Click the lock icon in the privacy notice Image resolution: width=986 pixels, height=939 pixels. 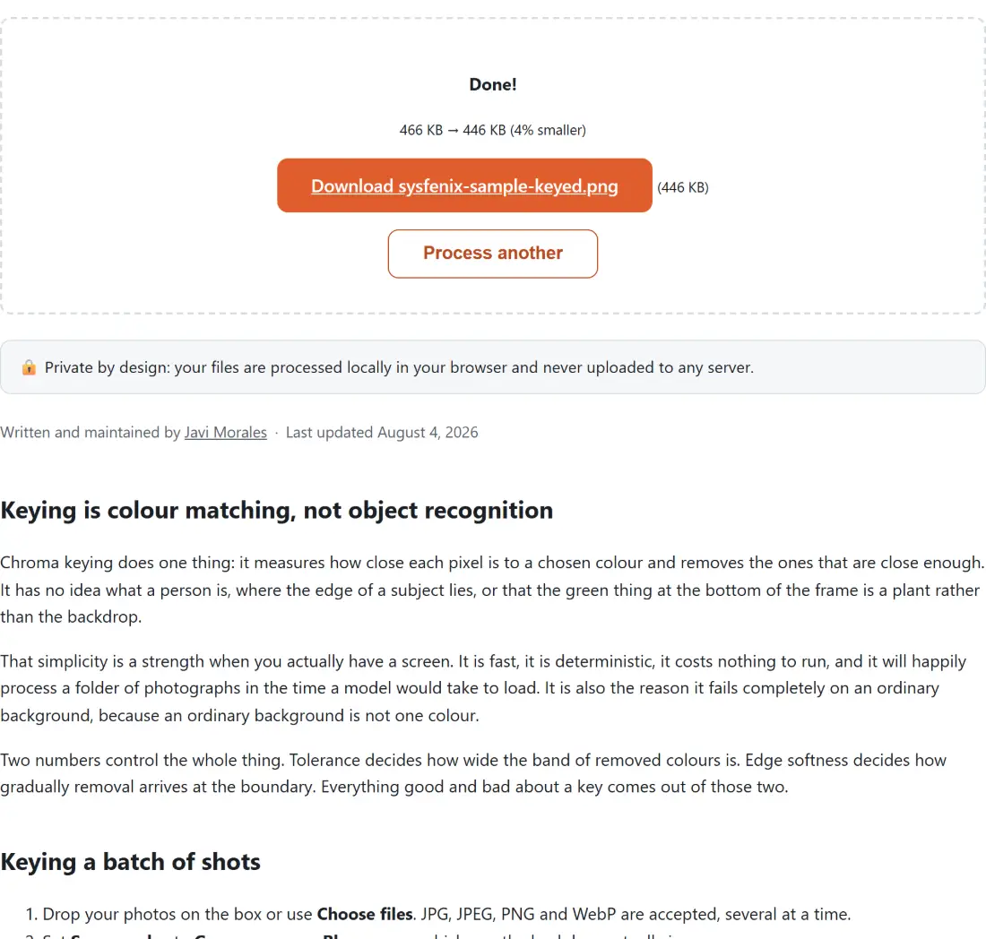tap(29, 367)
